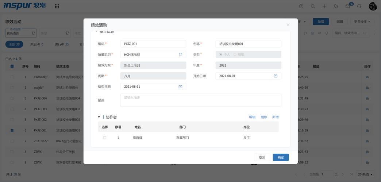This screenshot has height=182, width=381.
Task: Click the chart icon for row PXJZ-002
Action: click(367, 119)
